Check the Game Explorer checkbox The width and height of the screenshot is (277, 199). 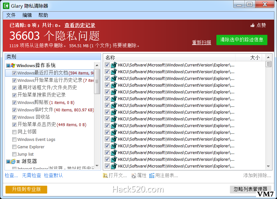(14, 147)
